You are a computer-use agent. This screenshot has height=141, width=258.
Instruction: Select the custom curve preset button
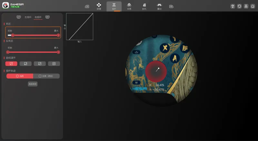pos(54,64)
